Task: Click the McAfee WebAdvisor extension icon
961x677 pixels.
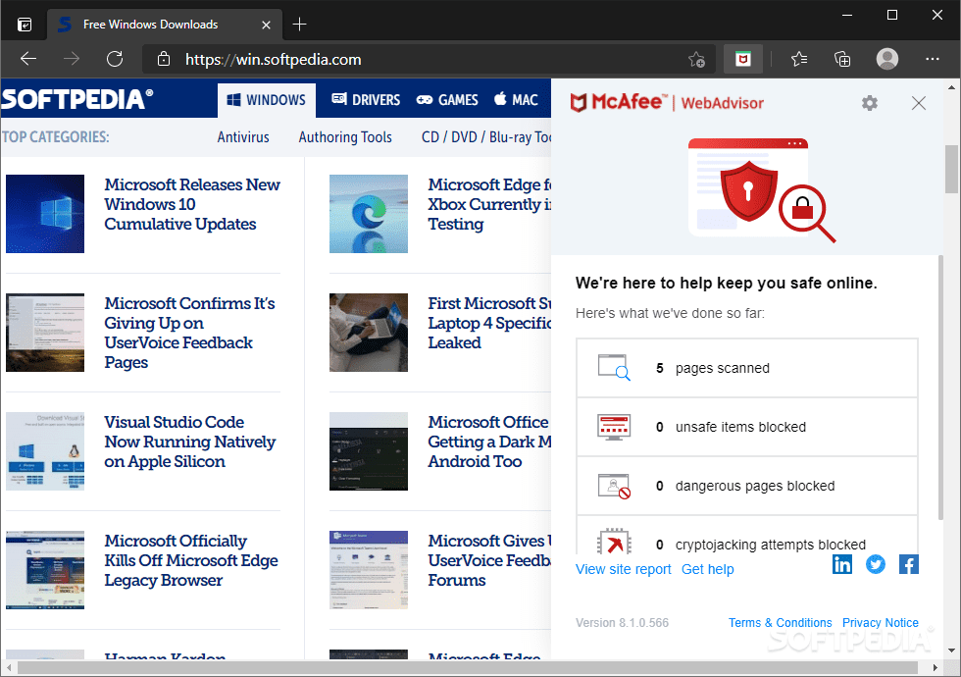Action: (x=743, y=59)
